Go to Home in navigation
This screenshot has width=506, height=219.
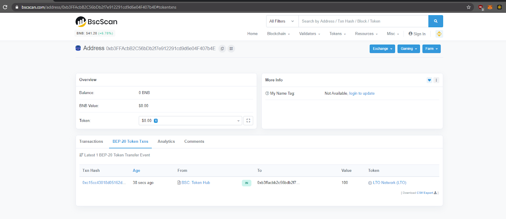[x=252, y=34]
